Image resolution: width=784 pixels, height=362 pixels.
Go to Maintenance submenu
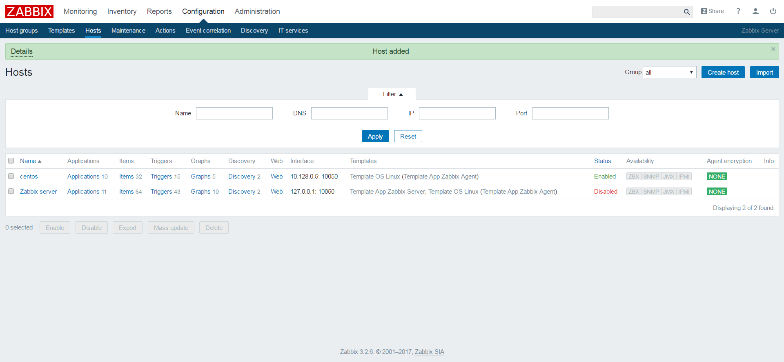pyautogui.click(x=128, y=31)
